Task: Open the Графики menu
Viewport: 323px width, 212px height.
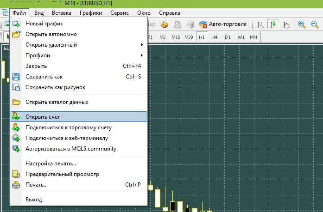Action: 91,13
